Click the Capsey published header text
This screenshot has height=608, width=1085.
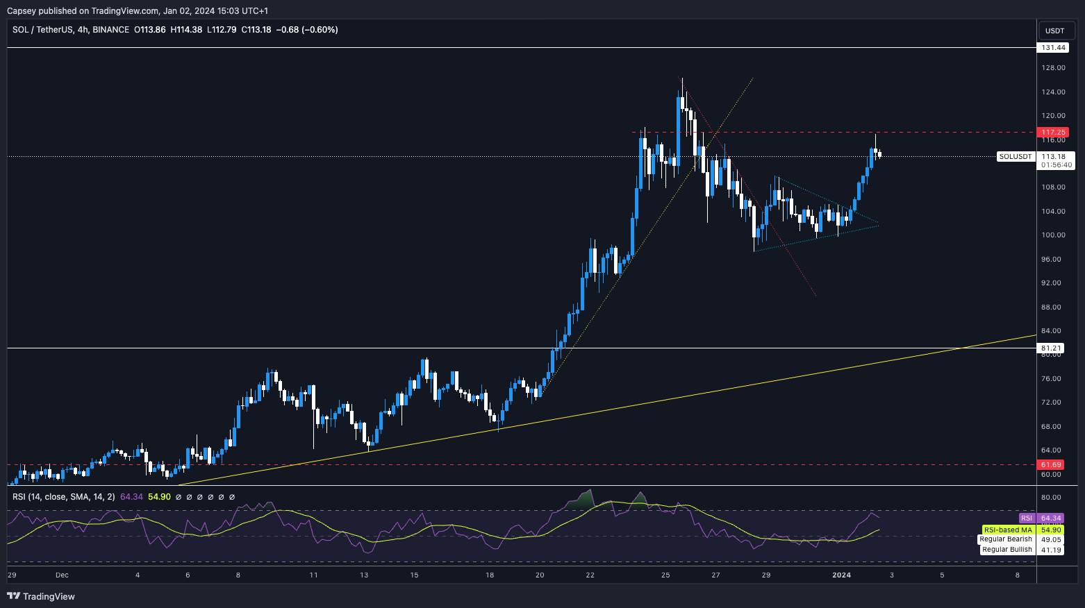(x=137, y=10)
